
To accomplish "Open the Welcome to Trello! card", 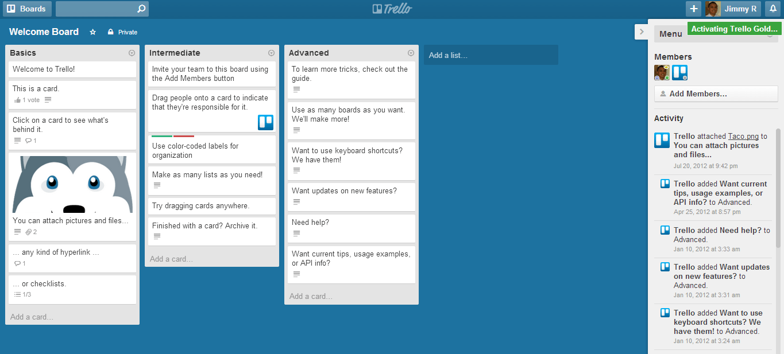I will [x=72, y=69].
